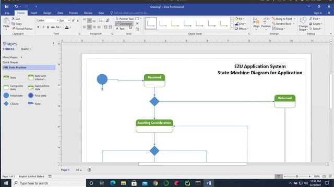Viewport: 334px width, 187px height.
Task: Click the Tell me what you want field
Action: 129,13
